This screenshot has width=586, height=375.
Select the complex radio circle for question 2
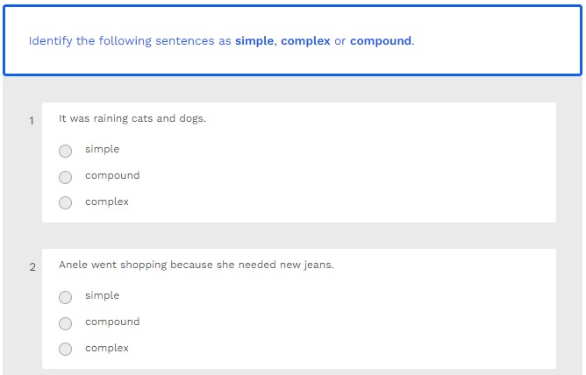[x=66, y=350]
